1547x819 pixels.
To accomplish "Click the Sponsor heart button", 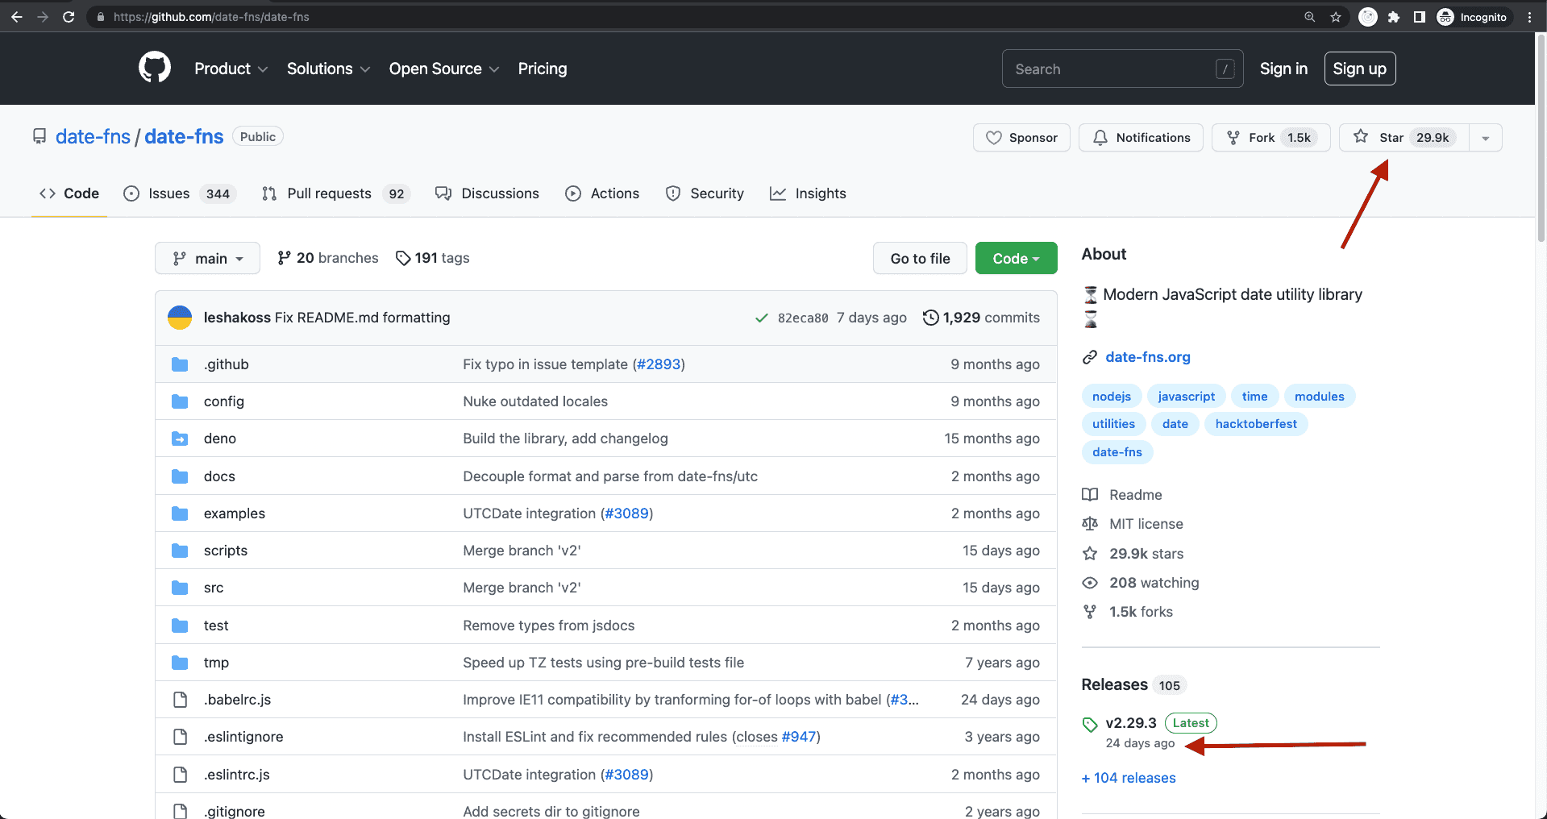I will tap(1021, 138).
